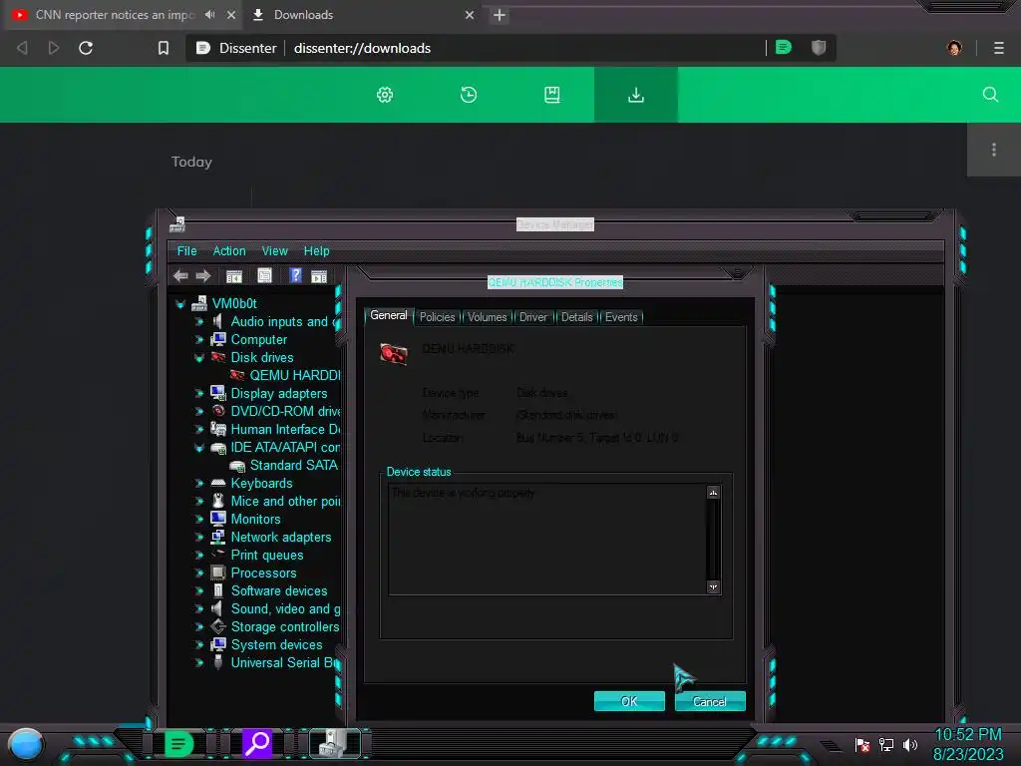The width and height of the screenshot is (1021, 766).
Task: Switch to the Volumes tab
Action: click(487, 317)
